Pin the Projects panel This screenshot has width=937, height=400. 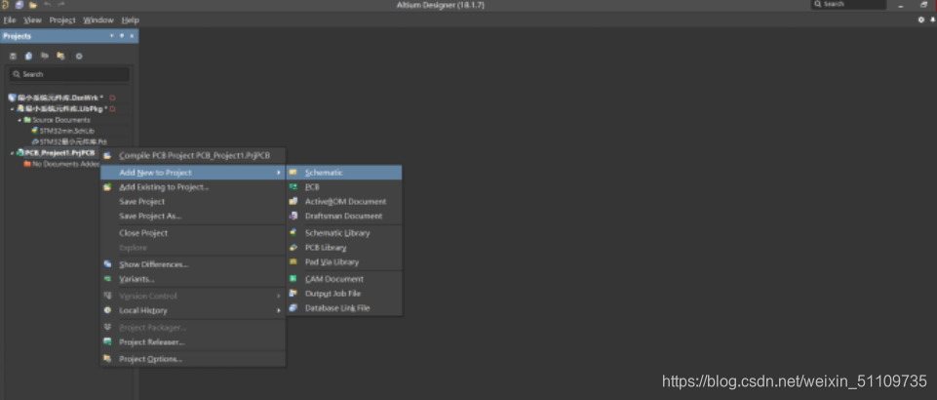point(122,36)
